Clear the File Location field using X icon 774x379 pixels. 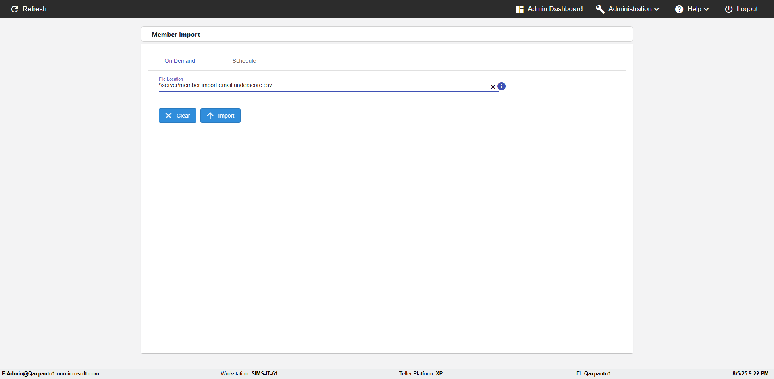(x=493, y=87)
